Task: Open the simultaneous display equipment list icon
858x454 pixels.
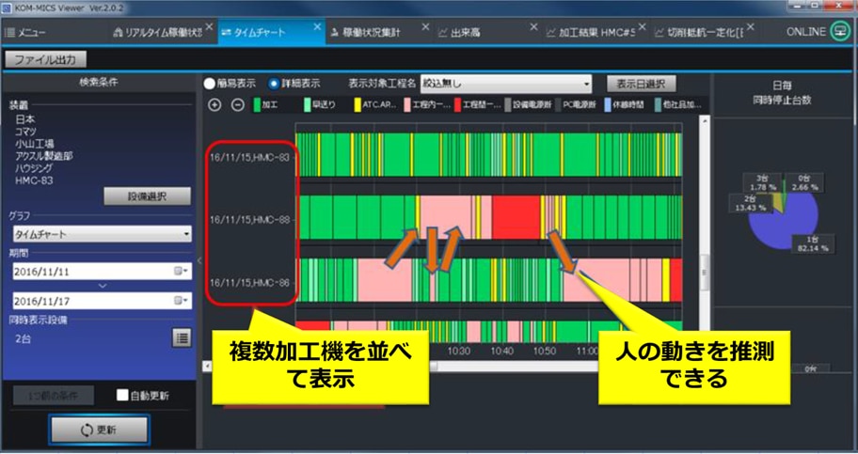Action: click(182, 337)
